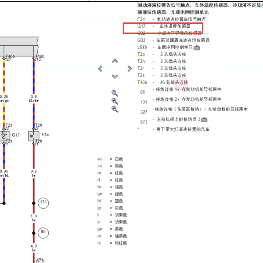Click the sw color code entry

click(x=110, y=166)
